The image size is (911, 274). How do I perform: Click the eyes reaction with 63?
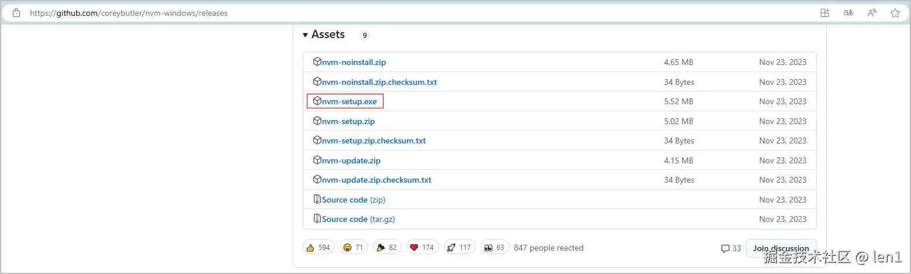(x=495, y=248)
